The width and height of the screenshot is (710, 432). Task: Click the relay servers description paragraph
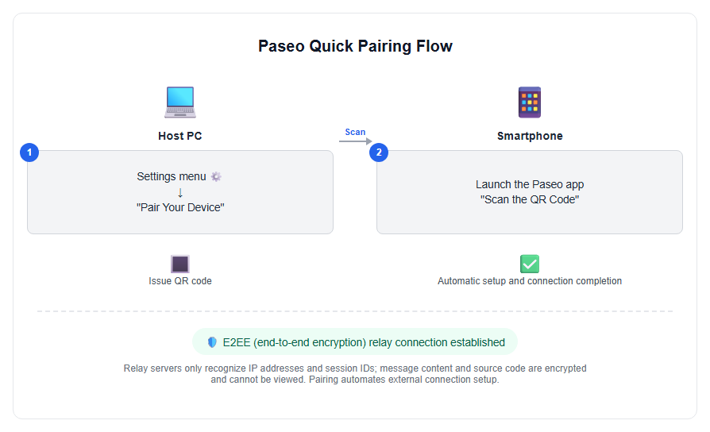(355, 374)
